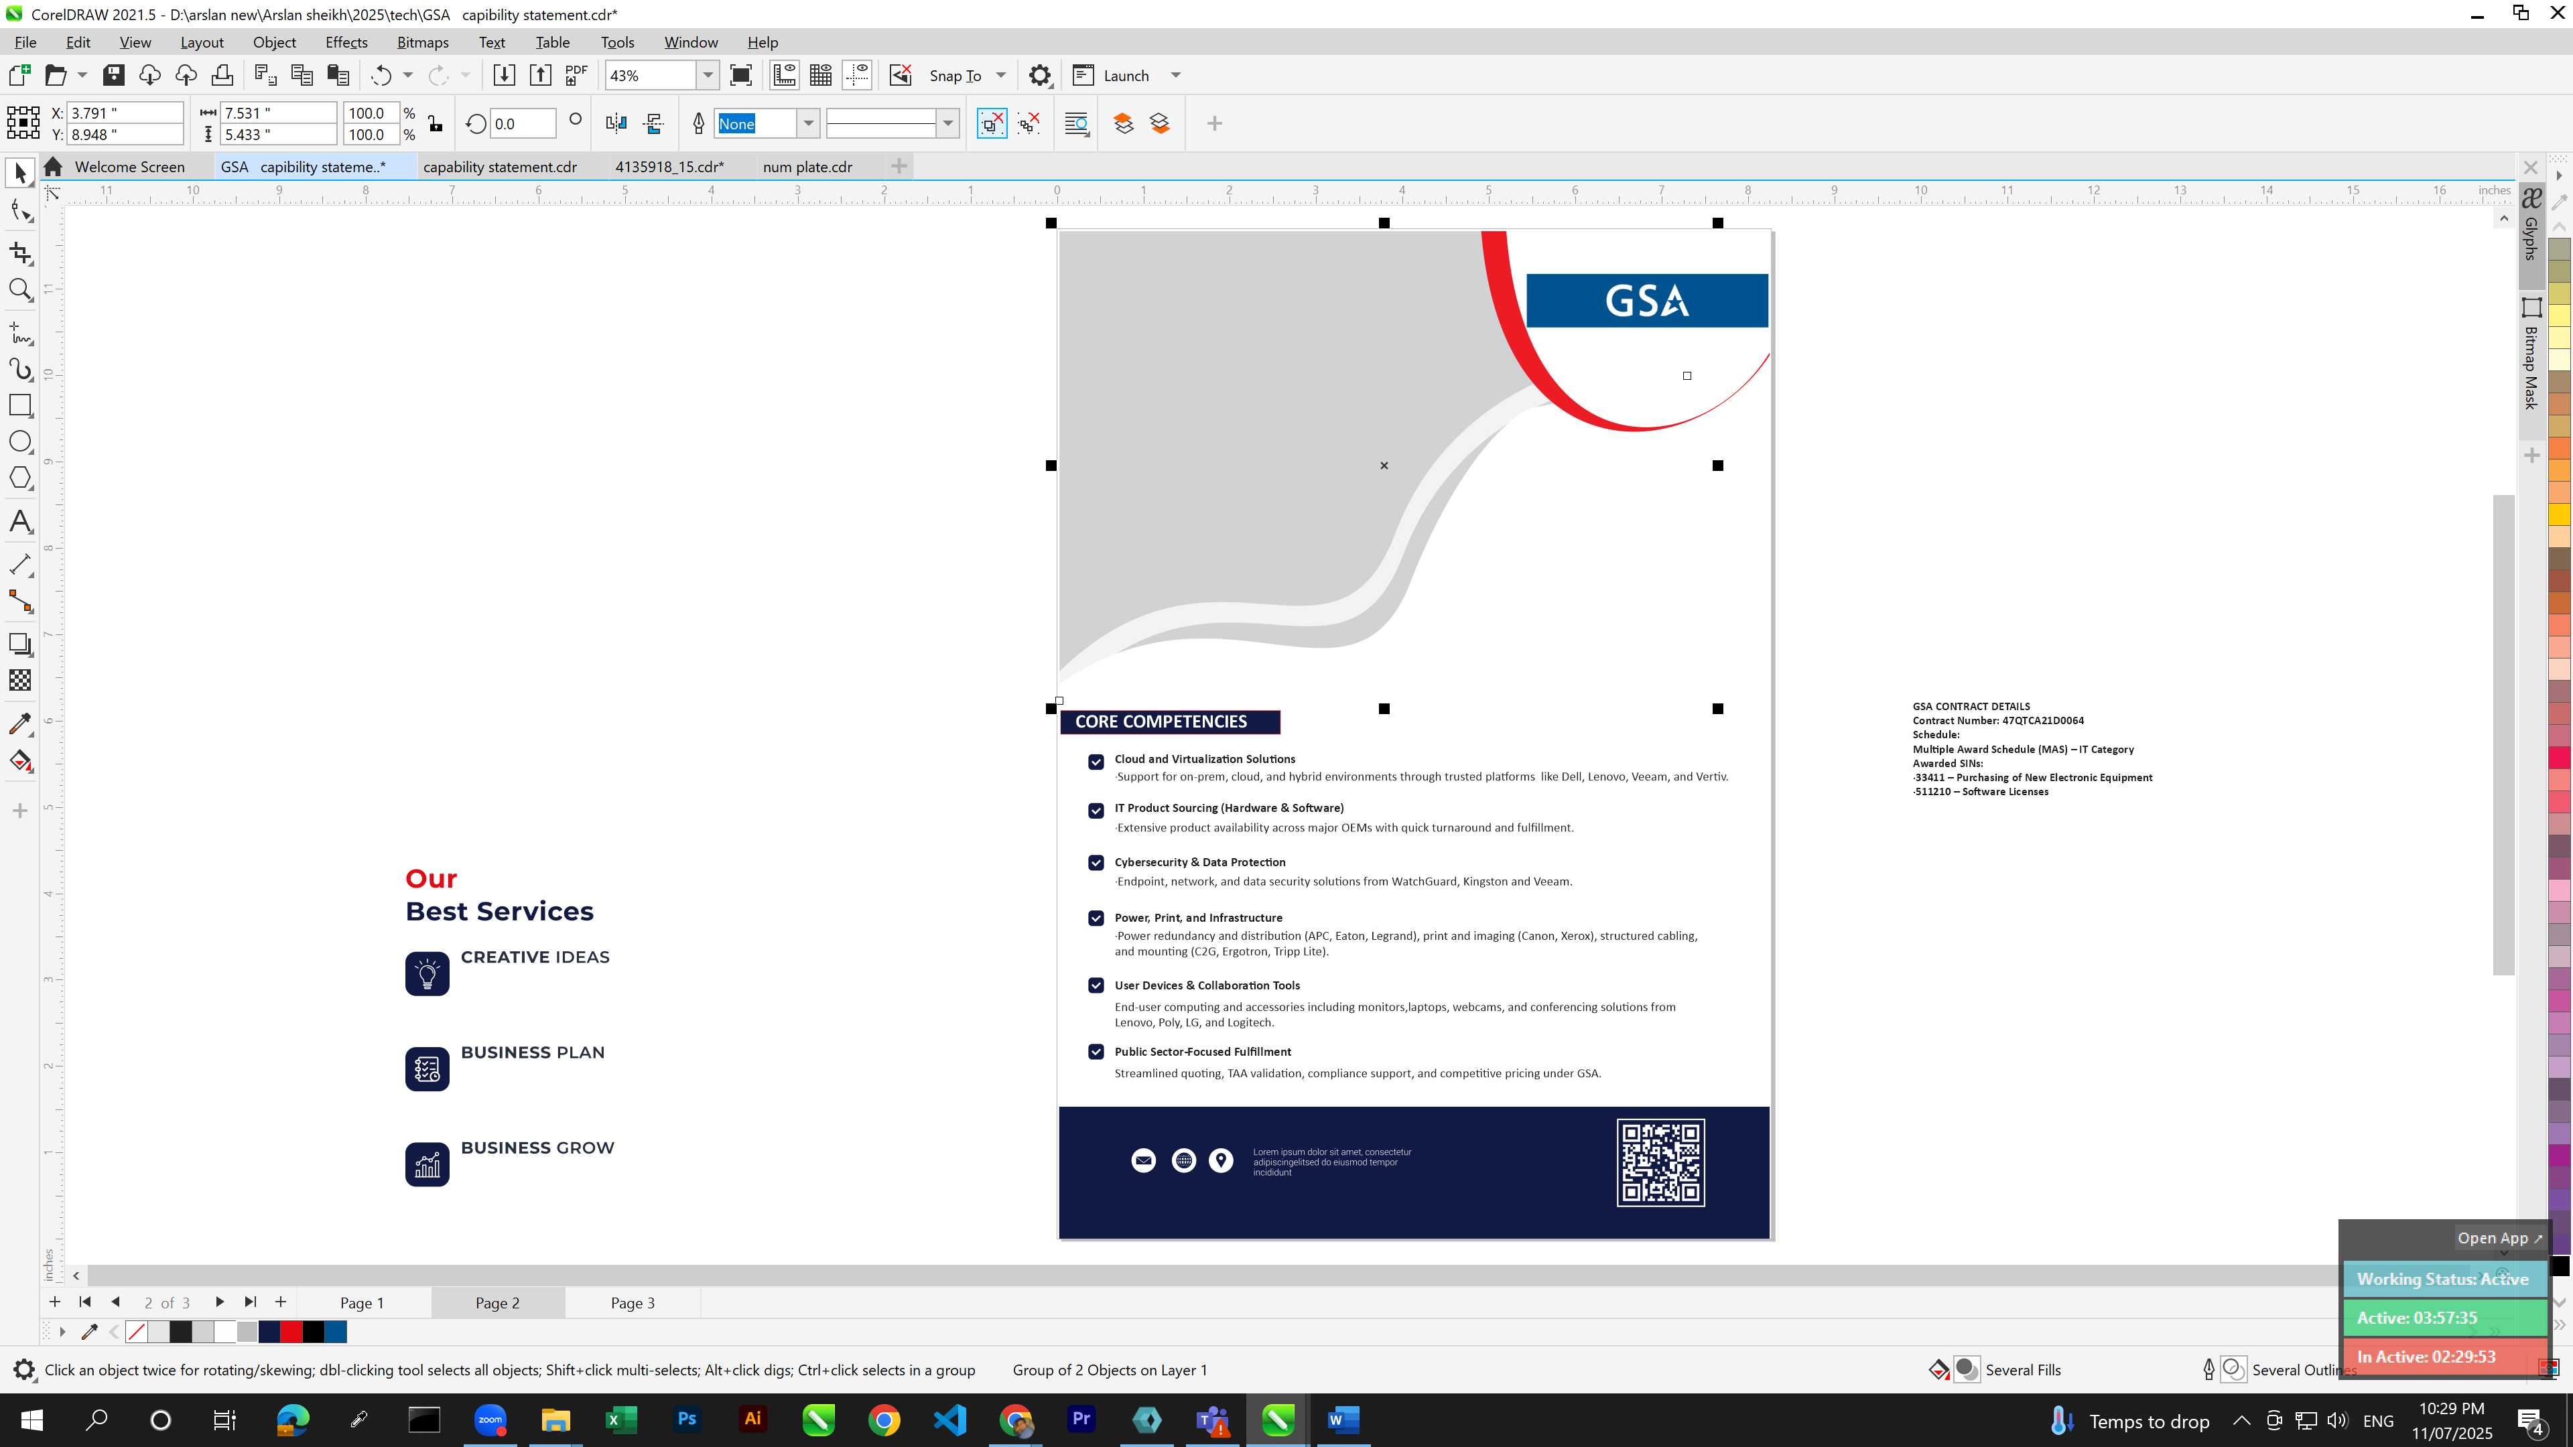Click Mirror horizontally icon
This screenshot has height=1447, width=2573.
point(616,124)
